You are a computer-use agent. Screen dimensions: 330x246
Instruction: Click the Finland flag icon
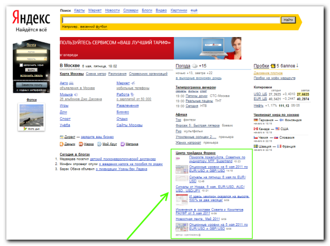click(281, 120)
